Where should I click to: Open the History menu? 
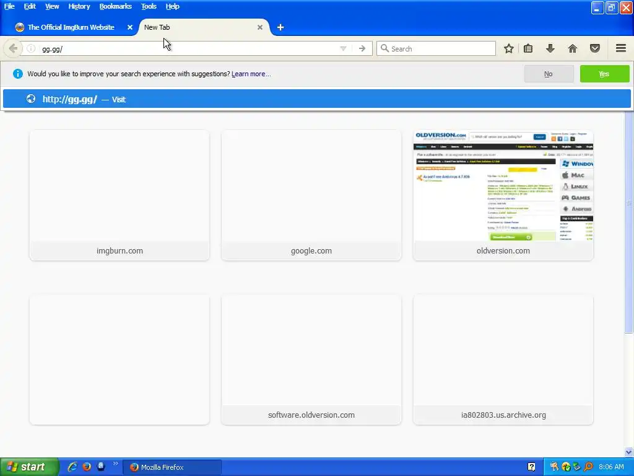(79, 6)
